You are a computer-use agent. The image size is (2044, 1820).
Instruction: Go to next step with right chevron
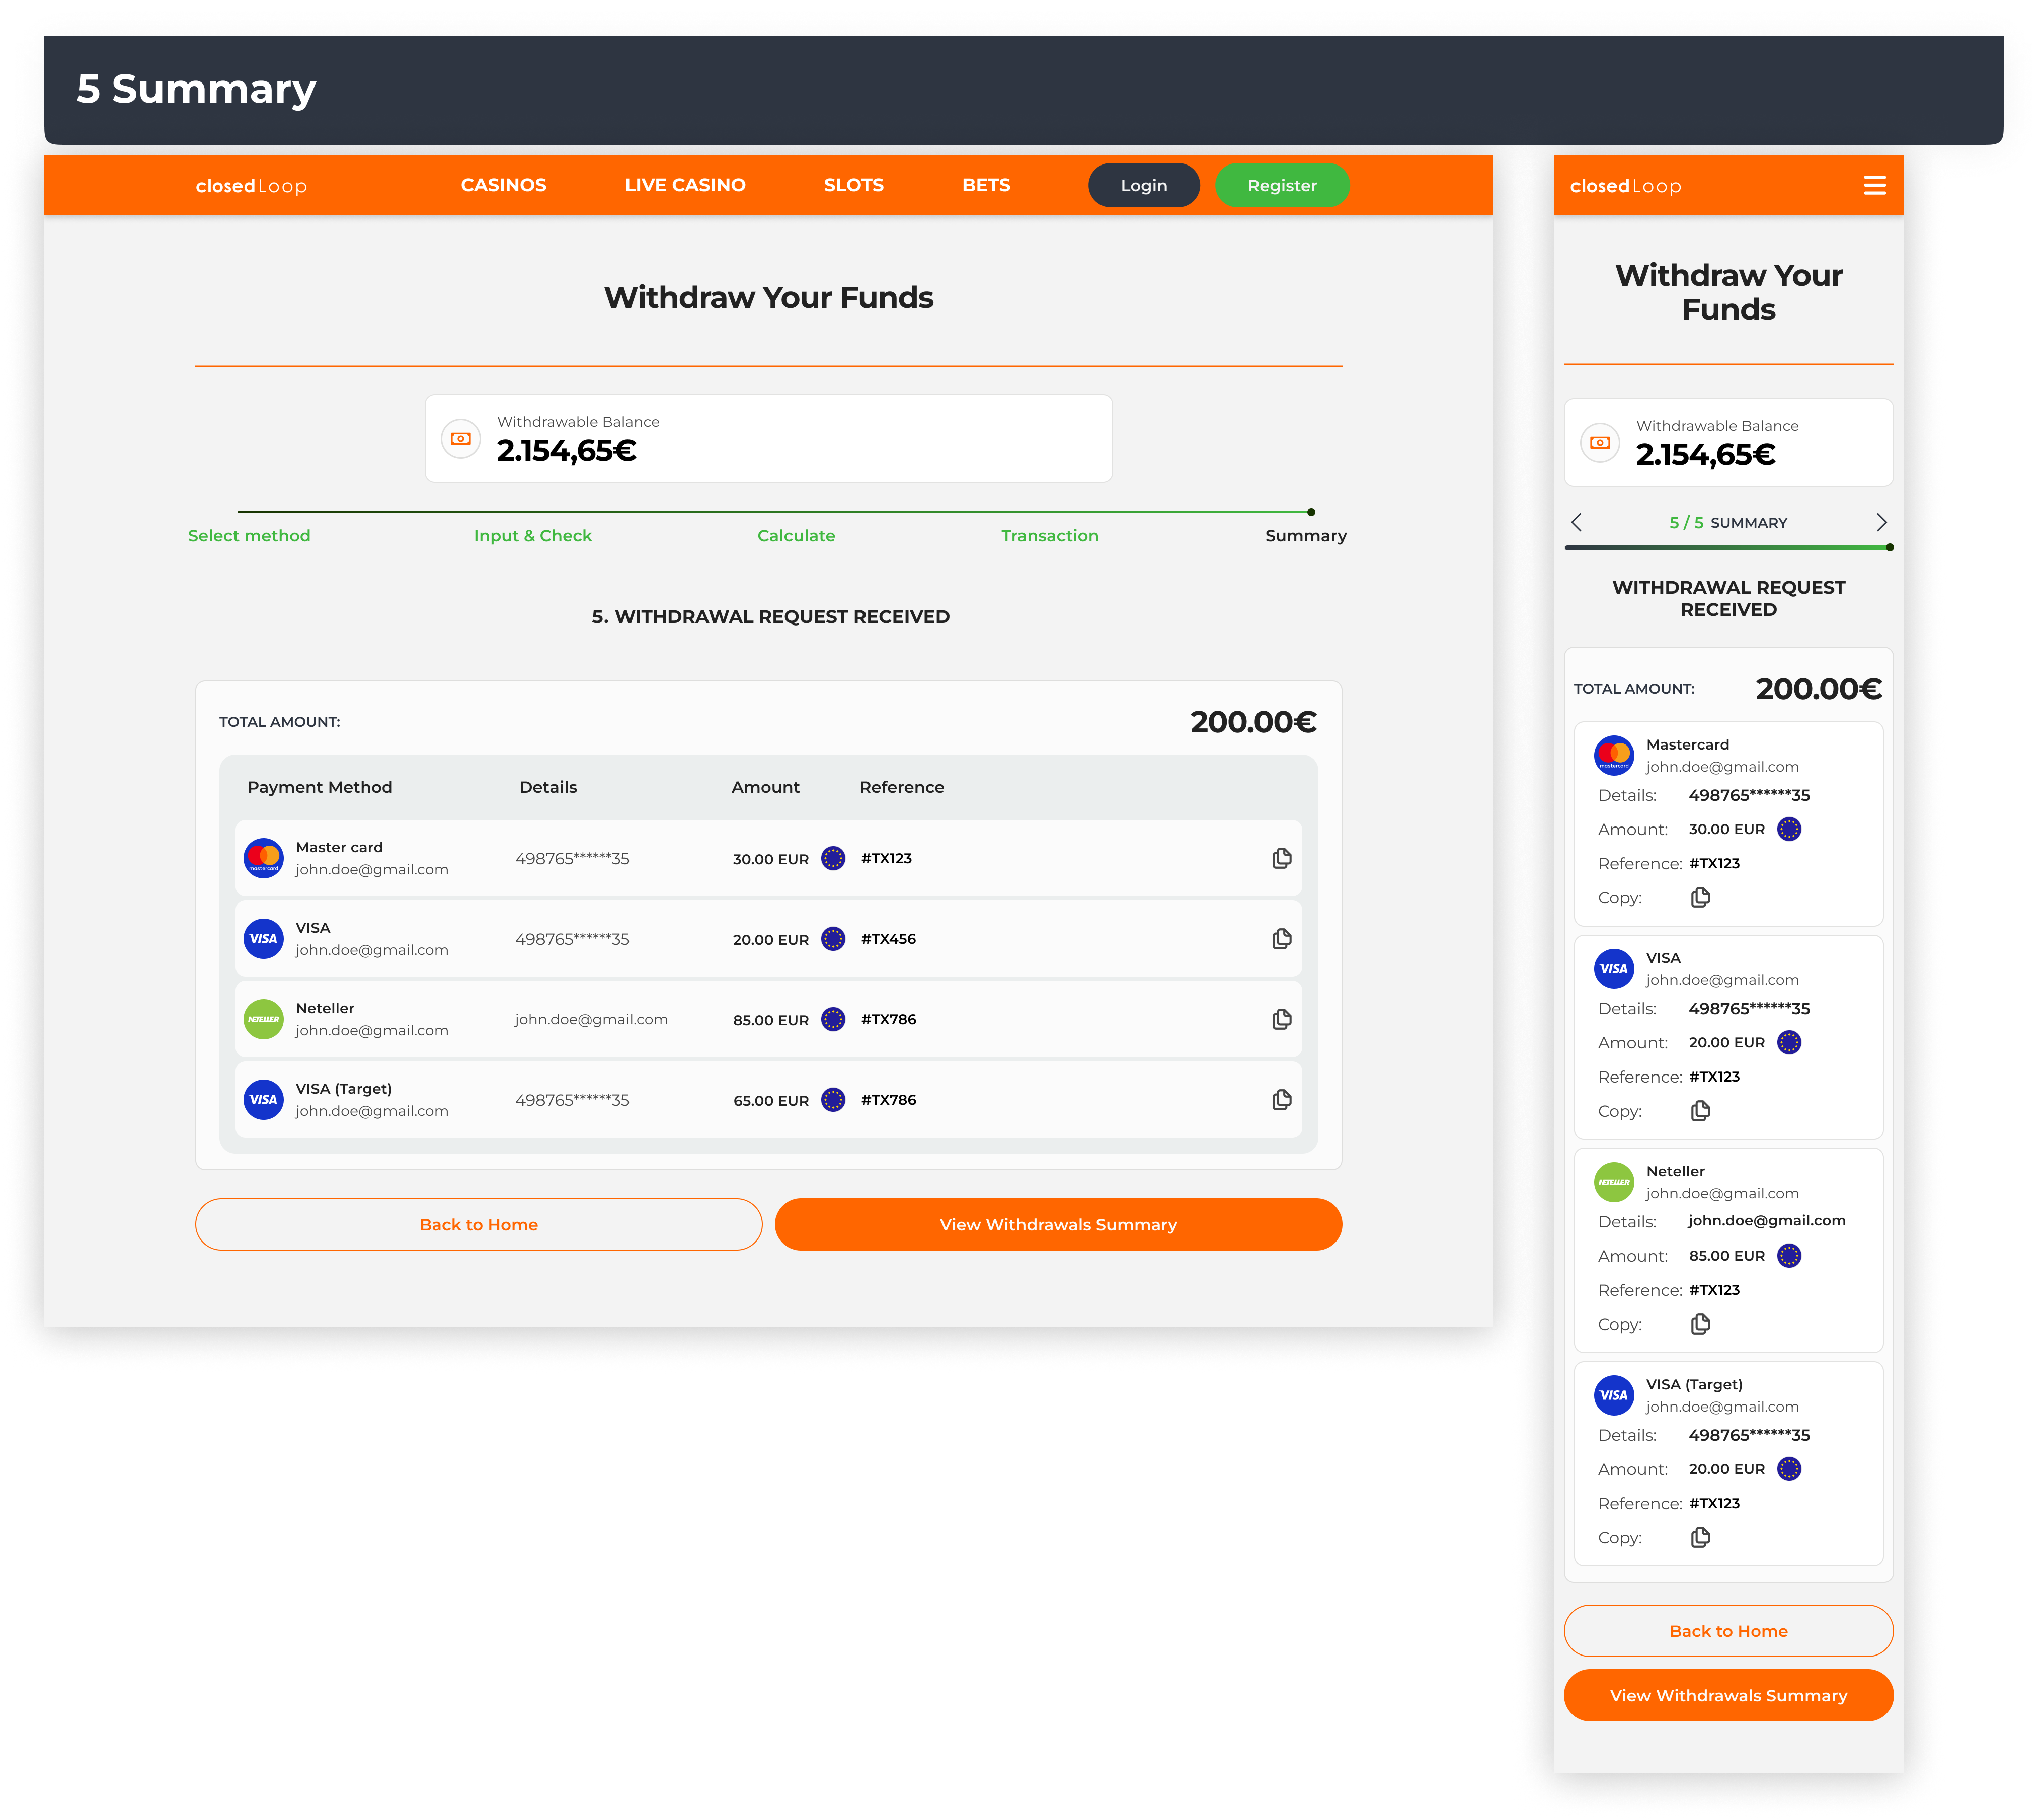1881,522
